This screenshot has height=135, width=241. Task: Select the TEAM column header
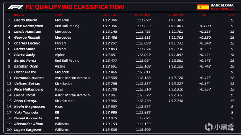[59, 15]
